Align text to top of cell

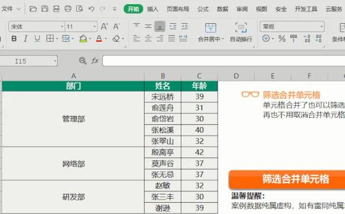pos(136,26)
